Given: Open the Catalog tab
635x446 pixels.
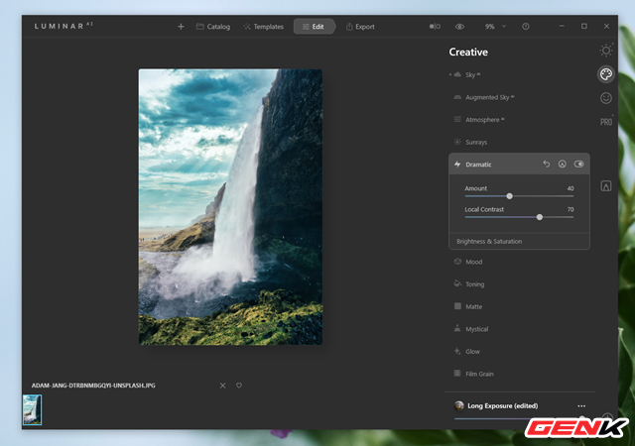Looking at the screenshot, I should coord(213,27).
